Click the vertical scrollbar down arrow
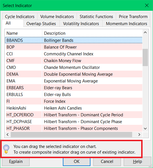Screen dimensions: 153x168 point(145,128)
